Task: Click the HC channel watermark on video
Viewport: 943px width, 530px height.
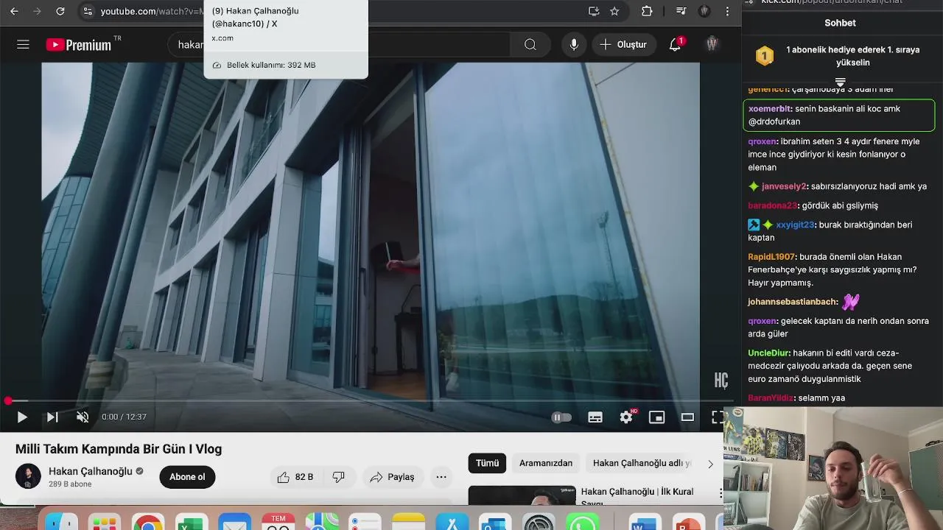Action: (x=721, y=380)
